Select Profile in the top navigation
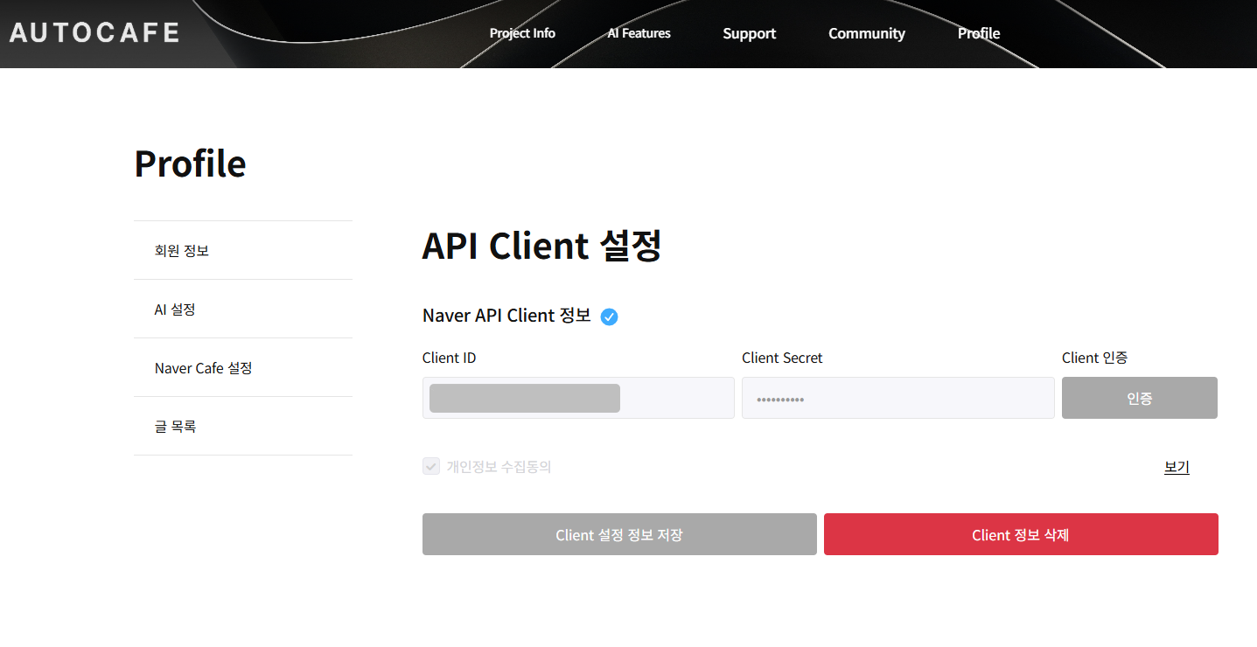This screenshot has height=647, width=1257. [978, 33]
